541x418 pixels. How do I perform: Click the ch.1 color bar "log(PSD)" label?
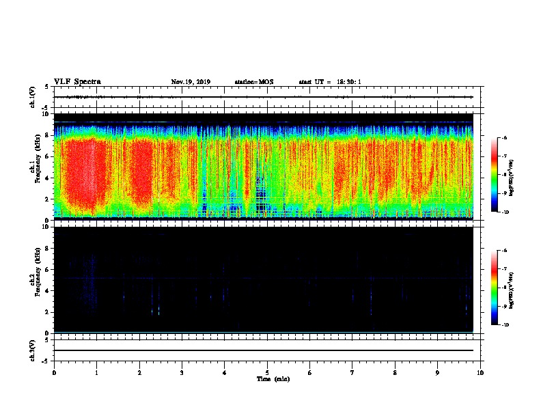point(512,178)
